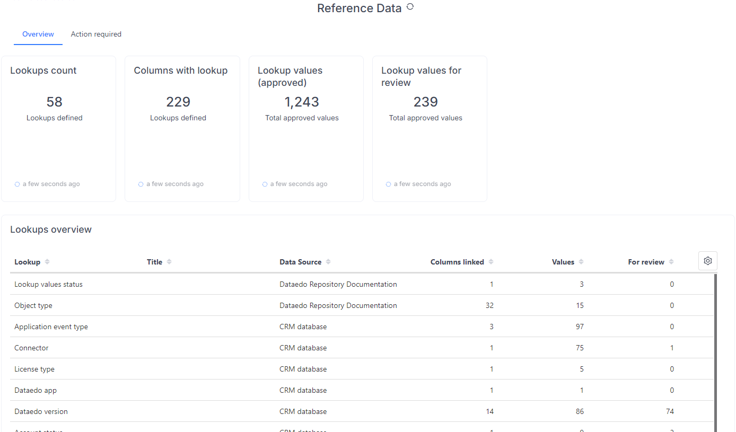Click Values cell 75 in Connector row

(x=580, y=348)
